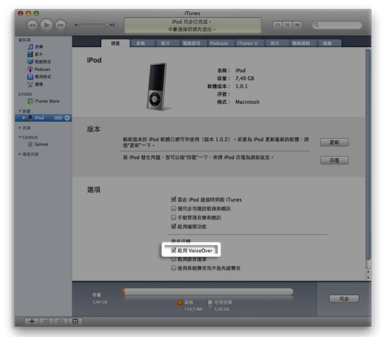Expand the 播放列表 playlists section
This screenshot has width=386, height=337.
[x=20, y=154]
